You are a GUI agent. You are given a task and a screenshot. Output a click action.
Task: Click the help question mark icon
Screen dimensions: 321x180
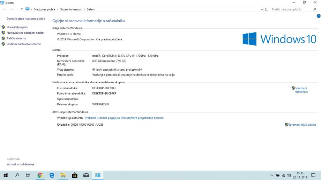(x=319, y=16)
